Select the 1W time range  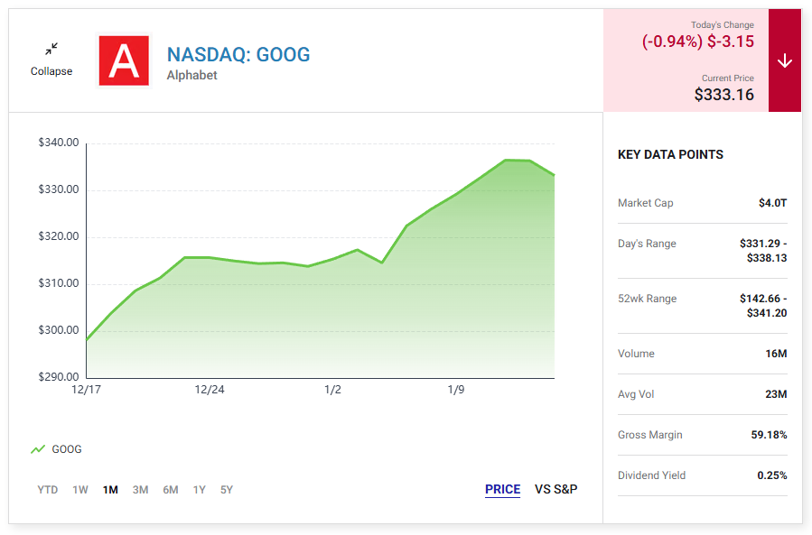click(80, 490)
